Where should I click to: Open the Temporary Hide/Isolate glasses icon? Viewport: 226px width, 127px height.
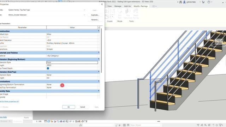[x=70, y=121]
